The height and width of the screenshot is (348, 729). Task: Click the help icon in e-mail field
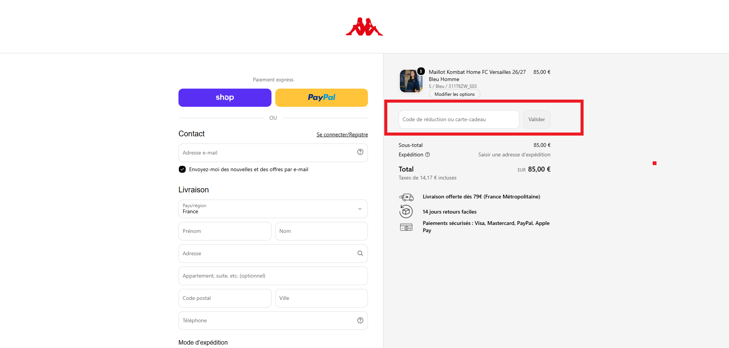(360, 152)
